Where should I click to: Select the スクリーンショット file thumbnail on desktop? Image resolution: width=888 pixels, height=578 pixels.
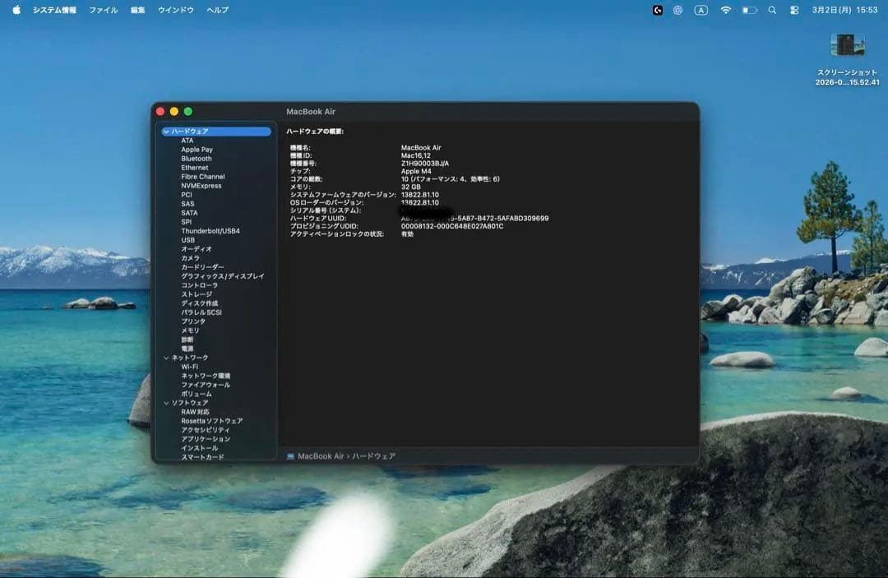pyautogui.click(x=847, y=44)
